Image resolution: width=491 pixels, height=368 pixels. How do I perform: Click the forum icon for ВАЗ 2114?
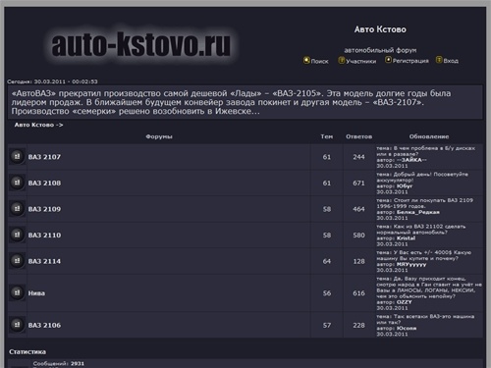(17, 261)
